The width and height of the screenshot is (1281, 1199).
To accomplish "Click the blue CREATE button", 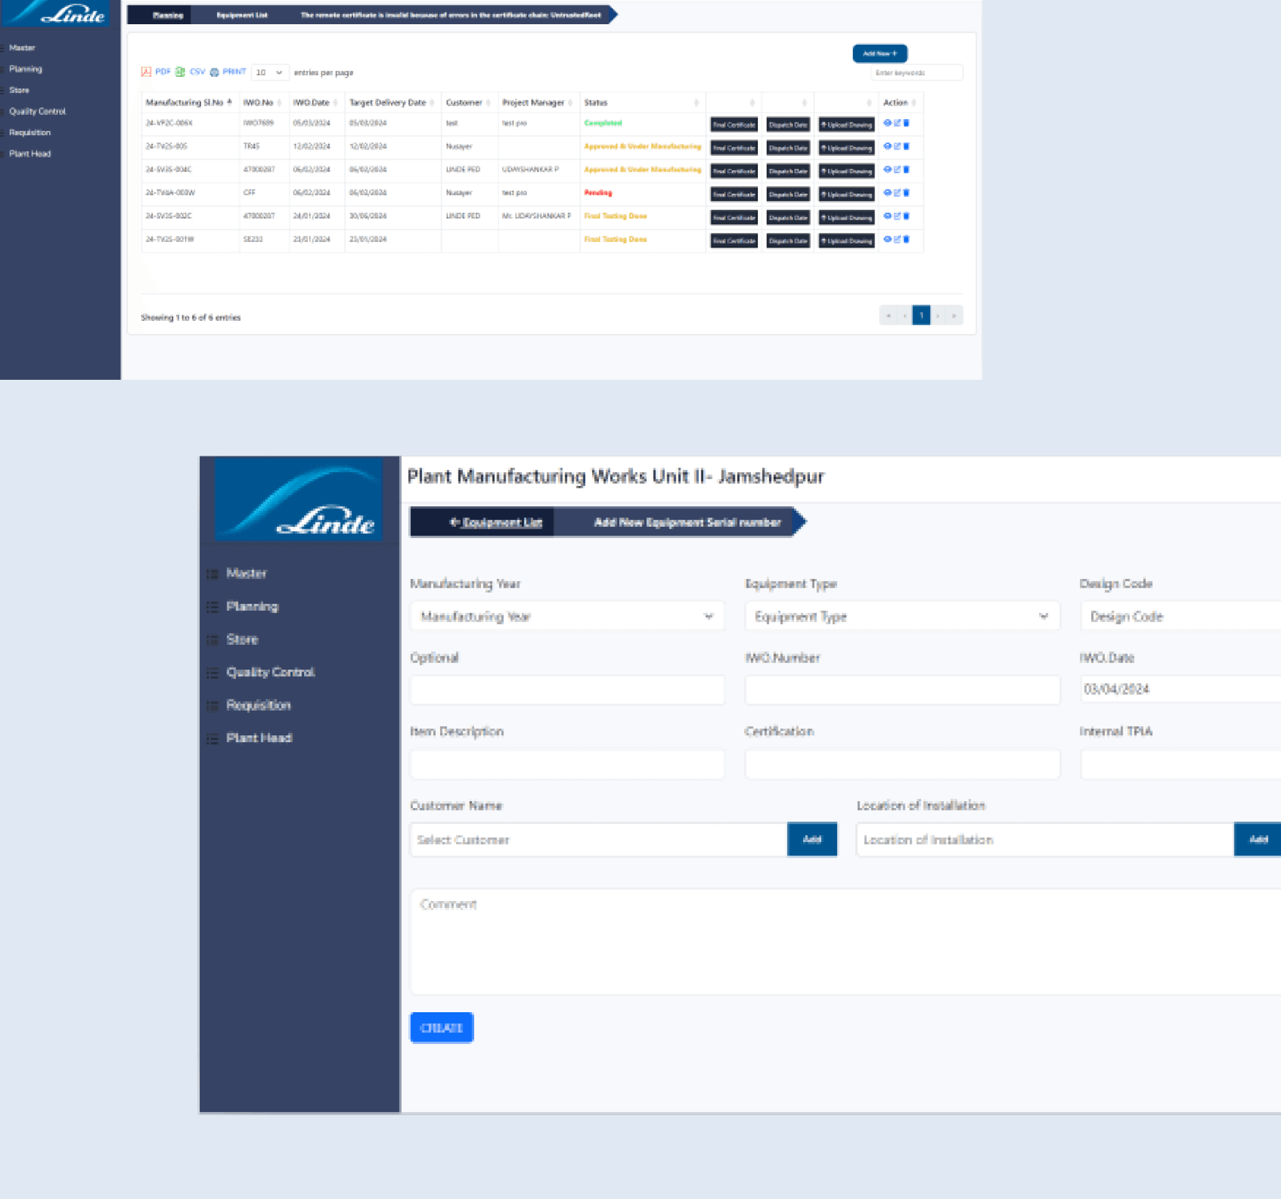I will point(441,1028).
